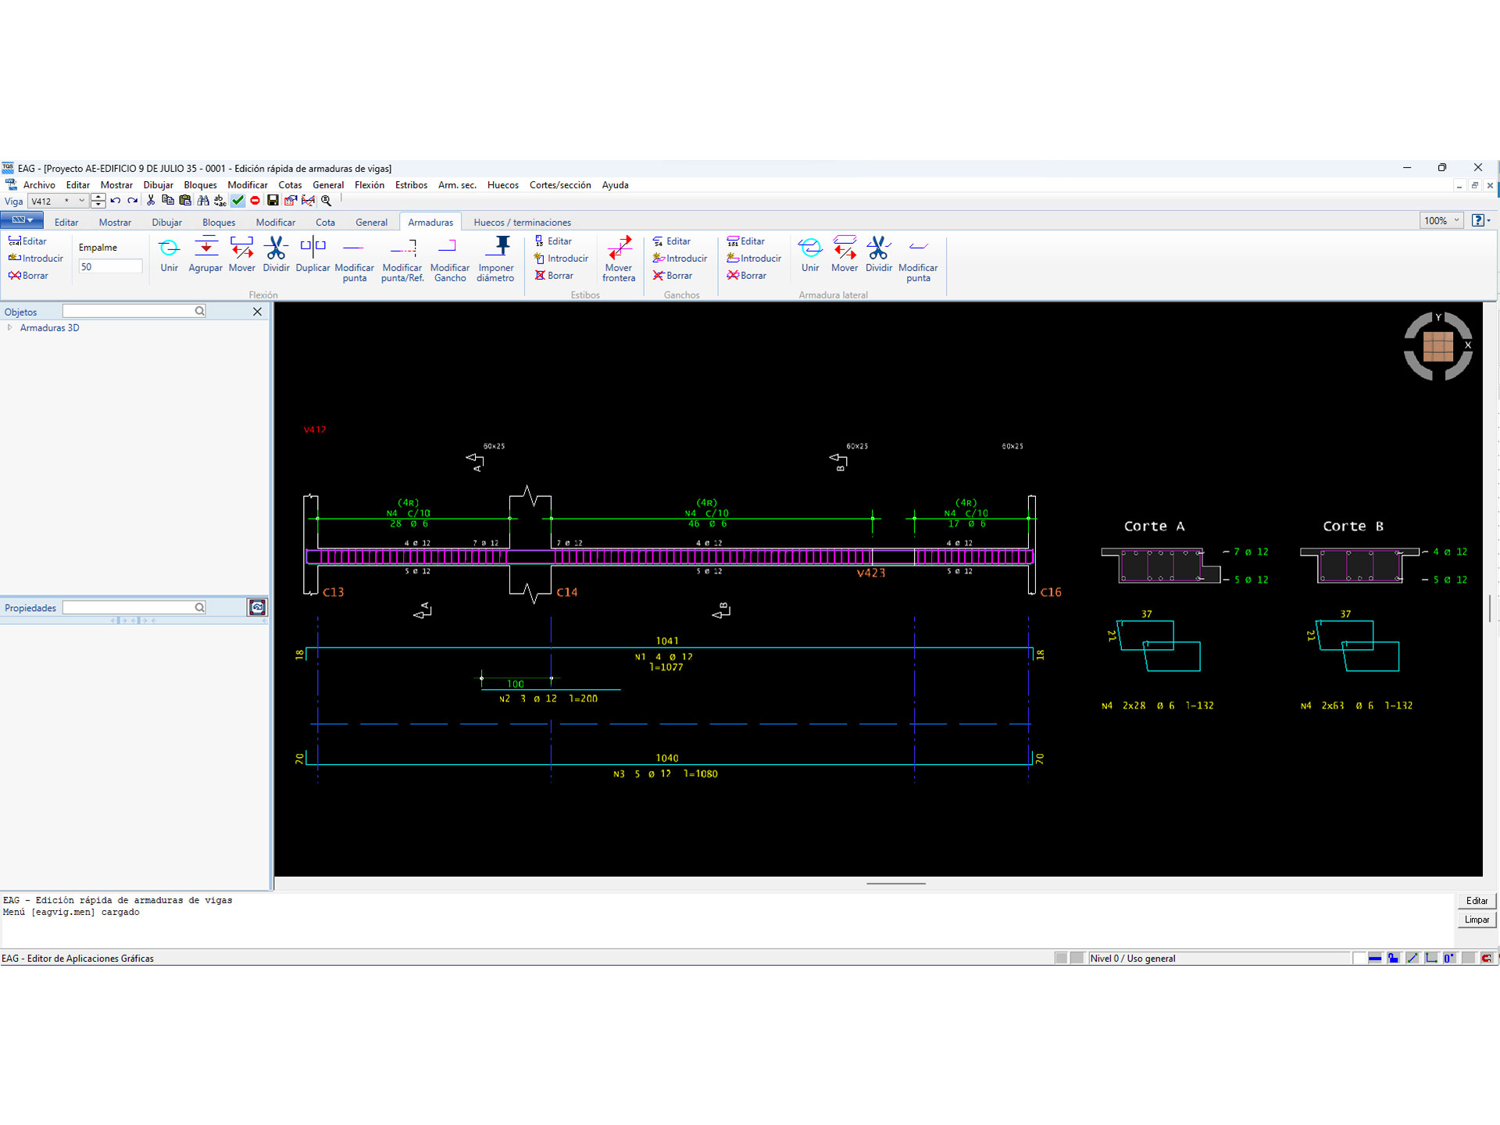Click Editar in the Estibos group
Viewport: 1500px width, 1125px height.
pos(553,241)
